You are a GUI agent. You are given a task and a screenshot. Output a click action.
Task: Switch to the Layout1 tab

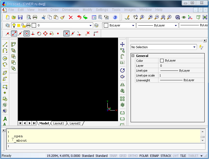coord(58,123)
